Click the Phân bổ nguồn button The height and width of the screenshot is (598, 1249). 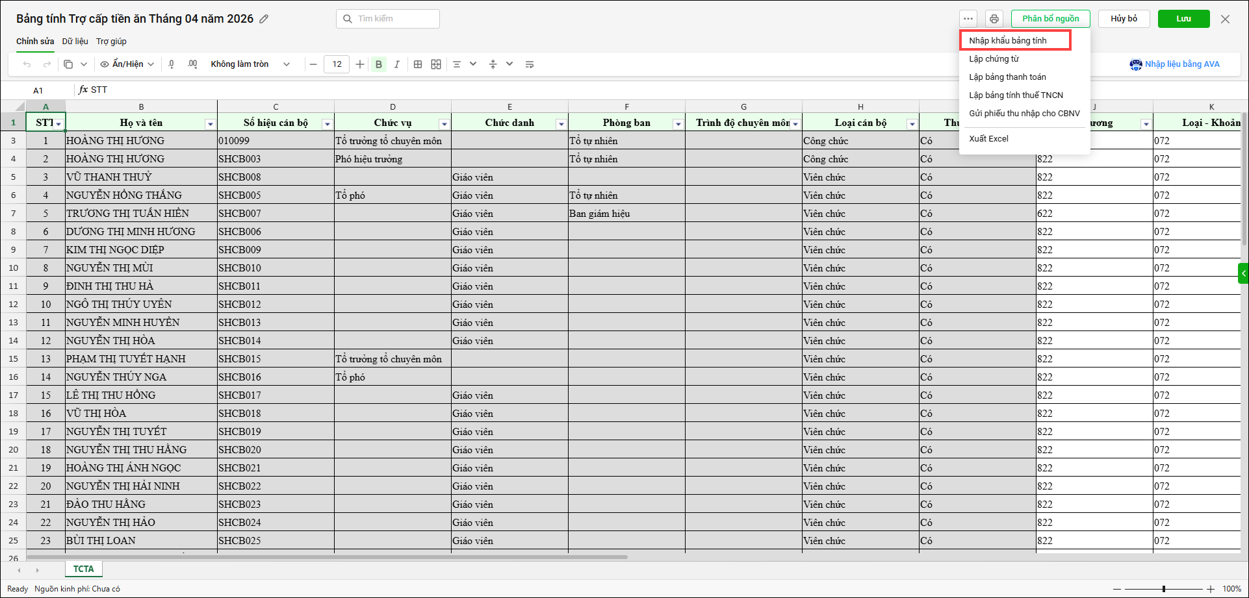[1050, 19]
